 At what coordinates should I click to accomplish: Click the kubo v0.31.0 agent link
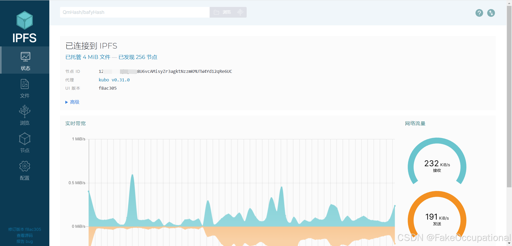pos(114,80)
